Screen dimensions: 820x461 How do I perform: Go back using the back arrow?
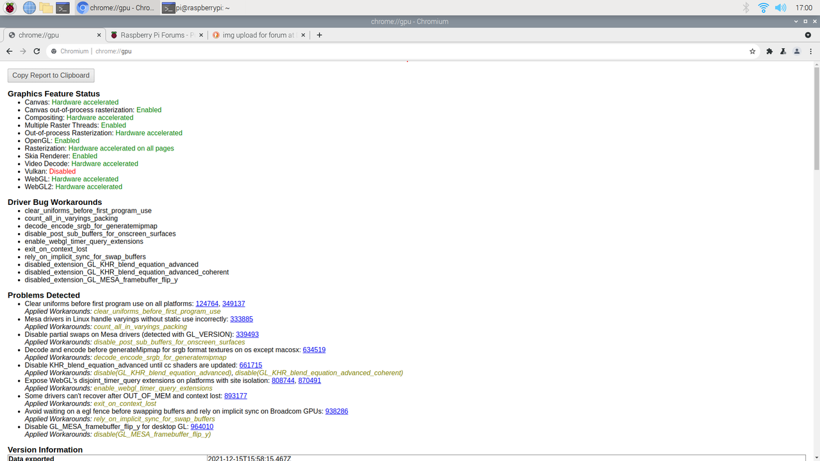(x=9, y=51)
